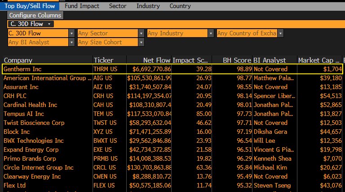The image size is (345, 192).
Task: Click the impact score 85.00
Action: (204, 114)
